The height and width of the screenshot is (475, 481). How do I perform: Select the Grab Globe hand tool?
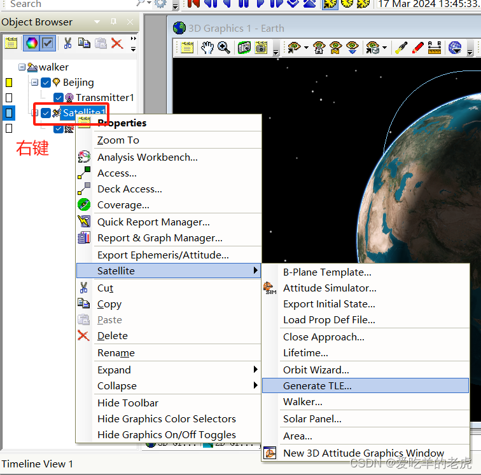(x=207, y=48)
